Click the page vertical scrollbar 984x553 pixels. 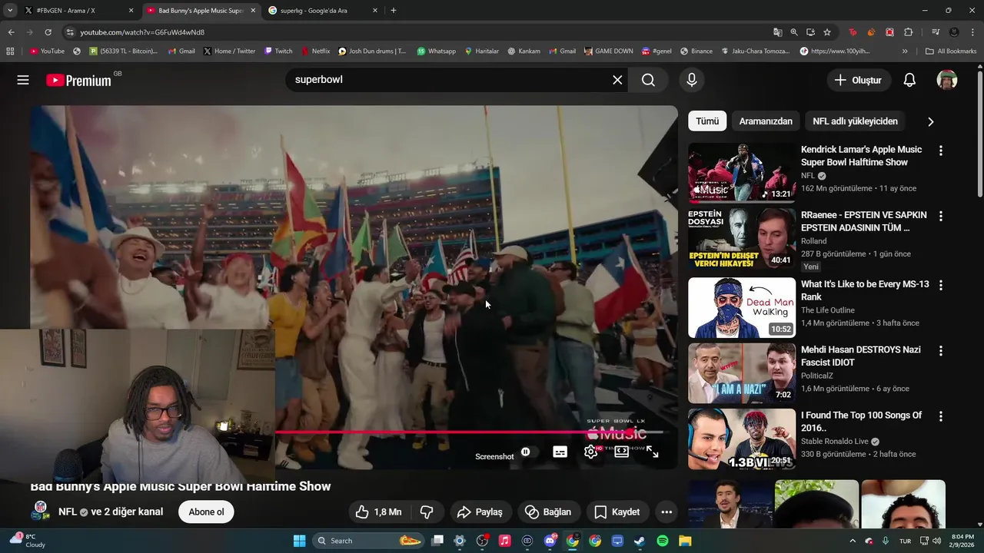coord(979,134)
